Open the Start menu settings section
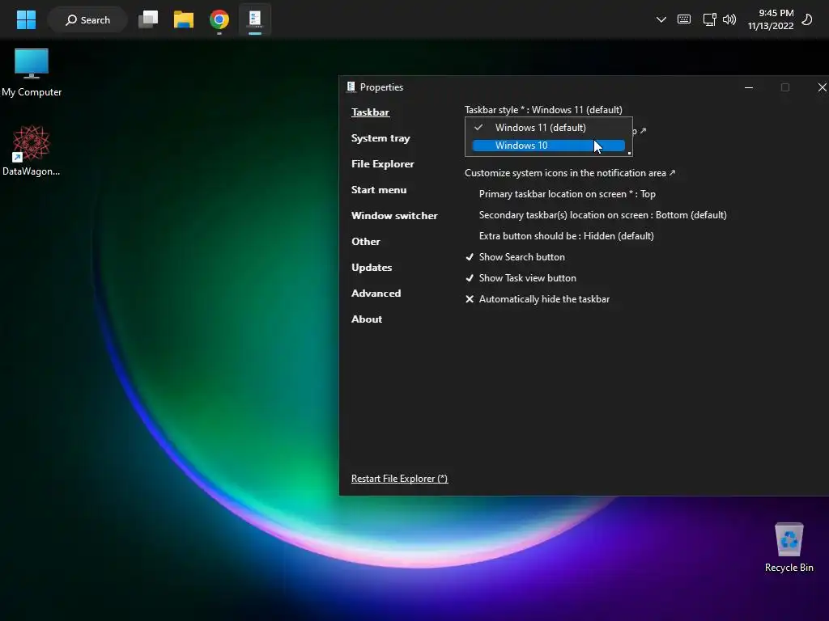 pyautogui.click(x=379, y=189)
